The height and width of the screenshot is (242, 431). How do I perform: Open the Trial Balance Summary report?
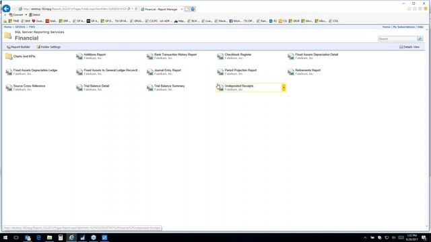[x=169, y=86]
